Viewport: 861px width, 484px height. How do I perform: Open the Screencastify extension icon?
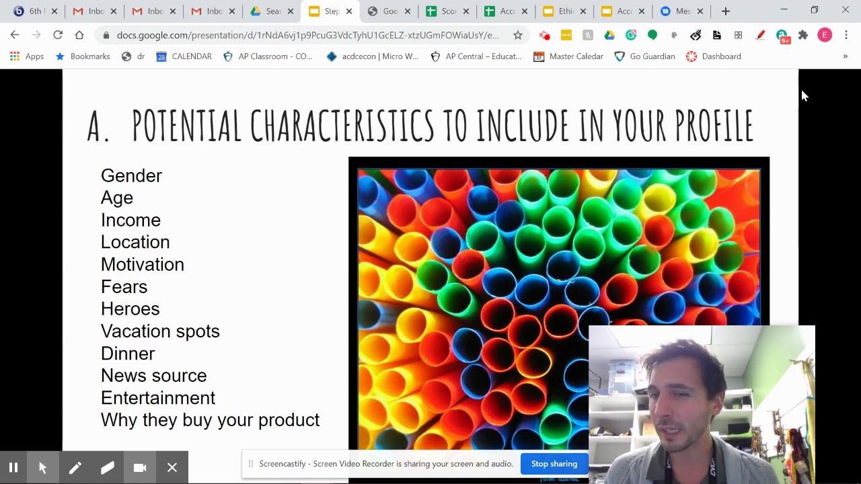(x=545, y=34)
